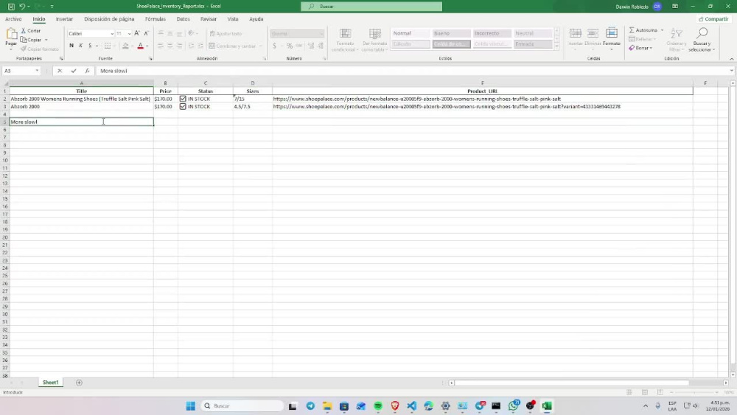
Task: Open Buscar y seleccionar magnifier
Action: point(702,33)
